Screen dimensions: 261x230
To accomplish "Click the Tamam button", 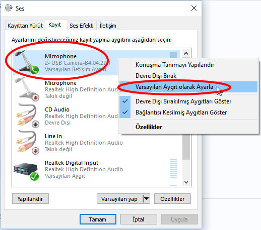I will point(98,219).
